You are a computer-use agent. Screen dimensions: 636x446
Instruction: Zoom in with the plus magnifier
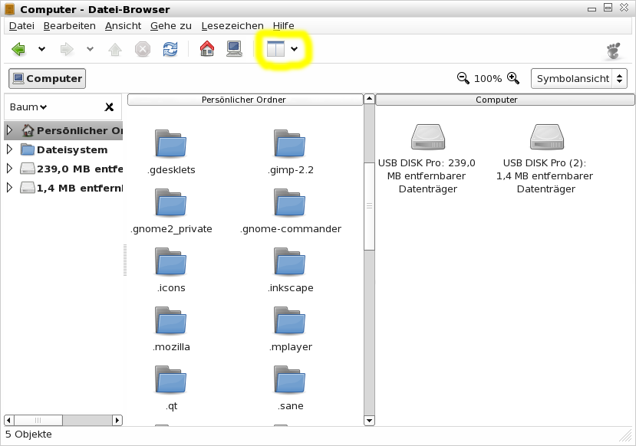pos(513,77)
